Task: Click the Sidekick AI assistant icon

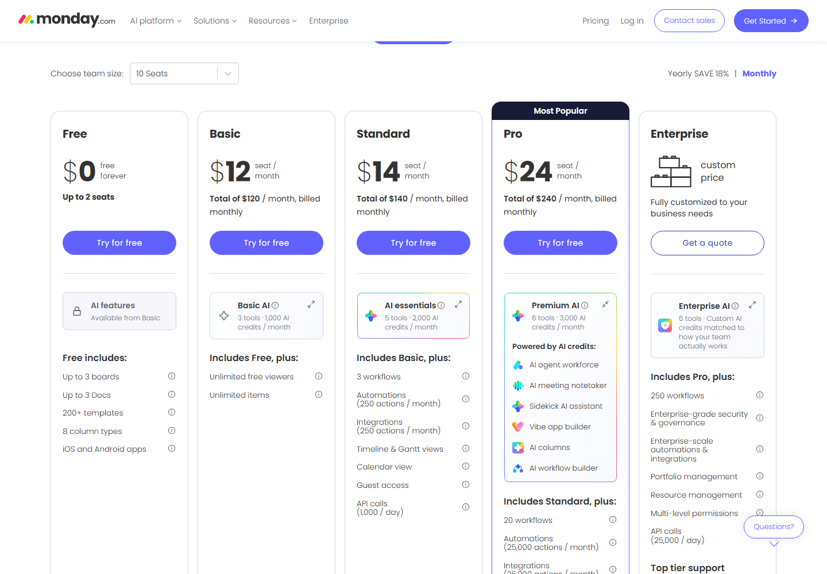Action: tap(518, 406)
